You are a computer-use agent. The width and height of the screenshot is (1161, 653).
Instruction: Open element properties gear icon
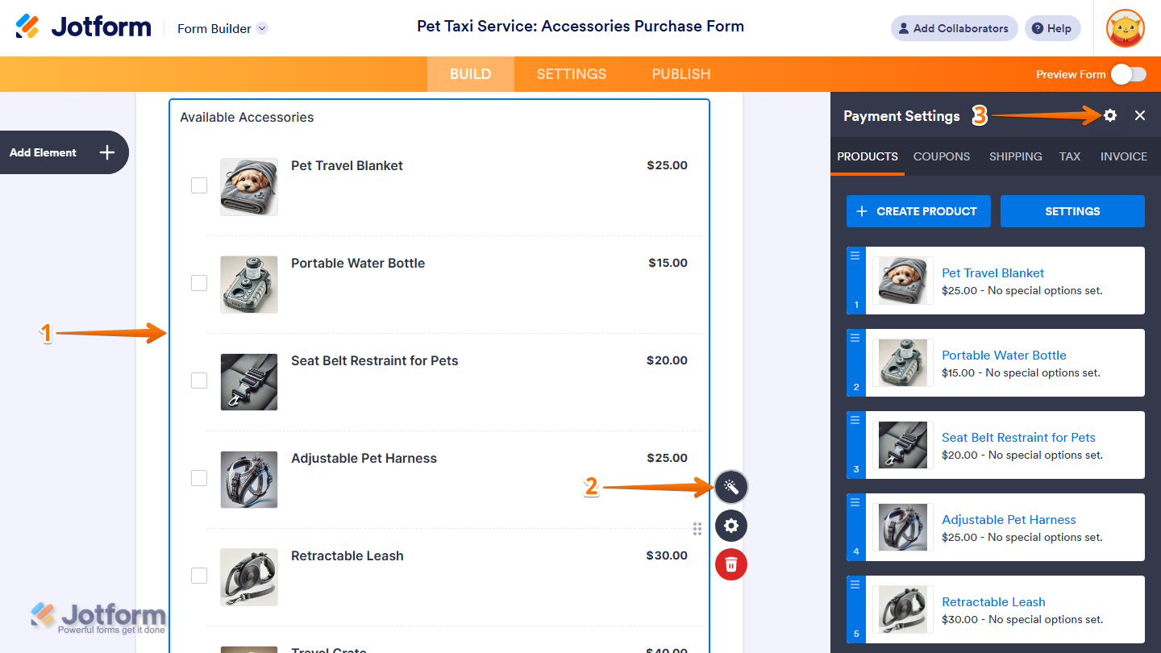[731, 526]
